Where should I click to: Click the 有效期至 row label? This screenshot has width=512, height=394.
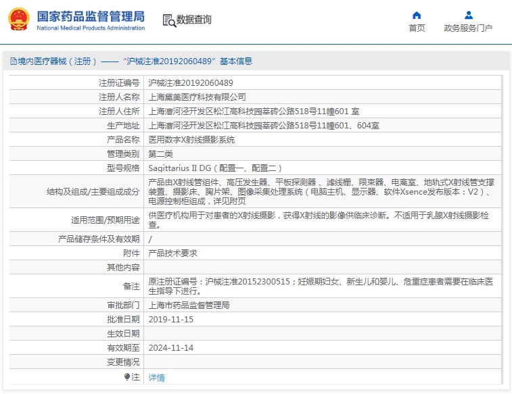pos(123,347)
